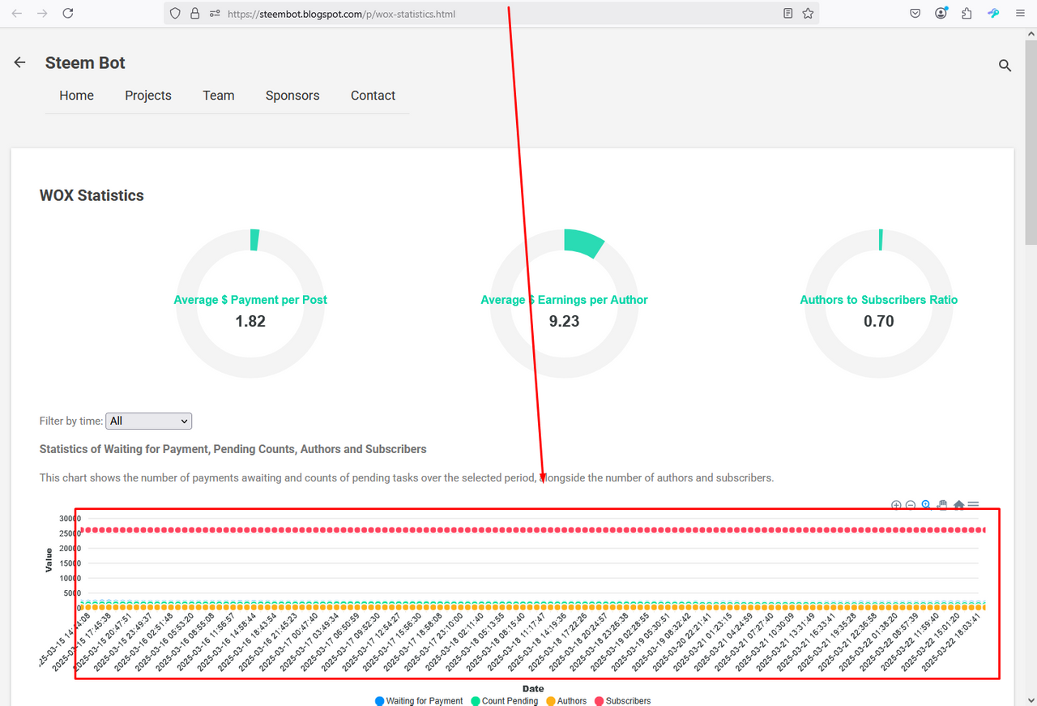Image resolution: width=1037 pixels, height=706 pixels.
Task: Select the chart selection zoom magnifier tool
Action: pos(926,504)
